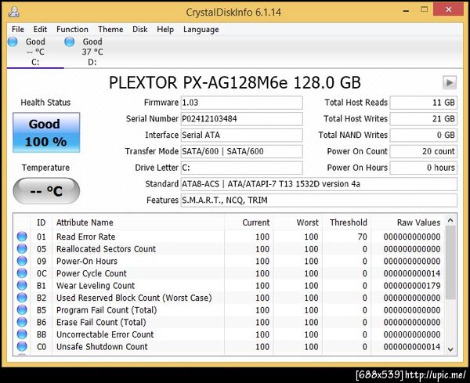Click the Raw Values column header
470x383 pixels.
click(408, 222)
